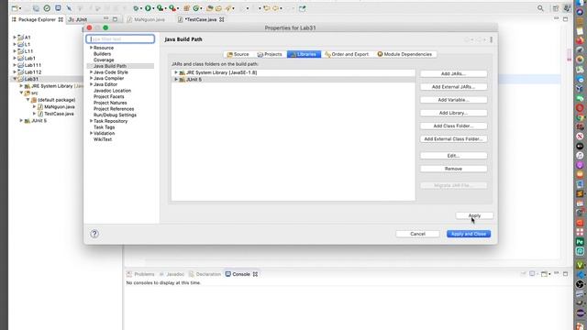Open the Problems tab in bottom panel
The width and height of the screenshot is (587, 330).
pyautogui.click(x=140, y=274)
